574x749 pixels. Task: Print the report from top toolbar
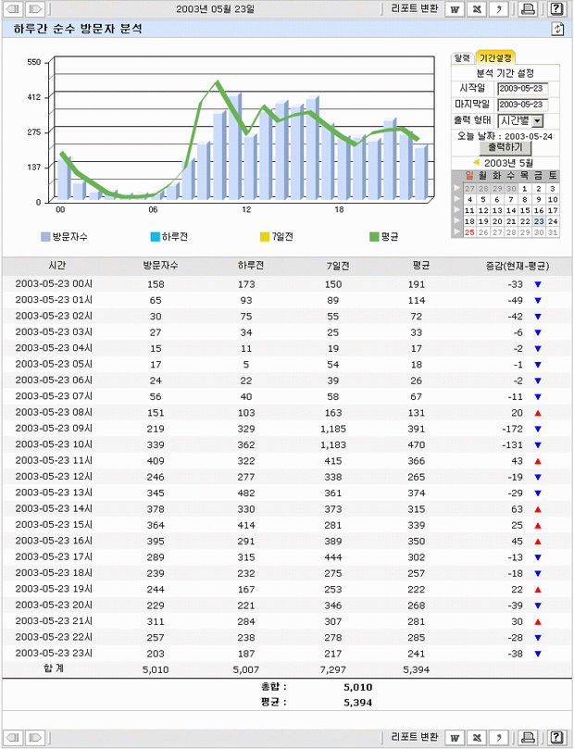(x=528, y=9)
